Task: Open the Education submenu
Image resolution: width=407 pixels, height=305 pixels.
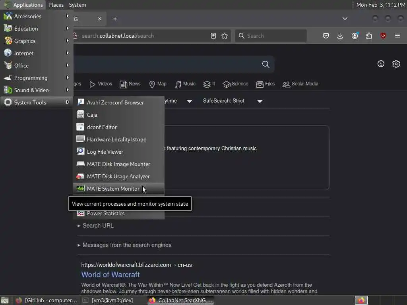Action: pos(37,29)
